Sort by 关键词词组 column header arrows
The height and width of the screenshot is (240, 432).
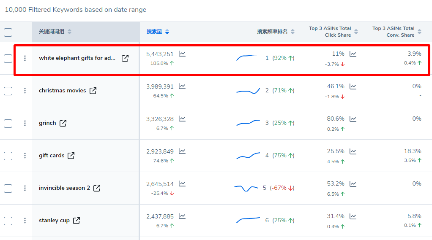[69, 32]
